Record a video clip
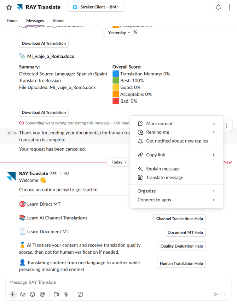Viewport: 237px width, 306px height. (56, 294)
